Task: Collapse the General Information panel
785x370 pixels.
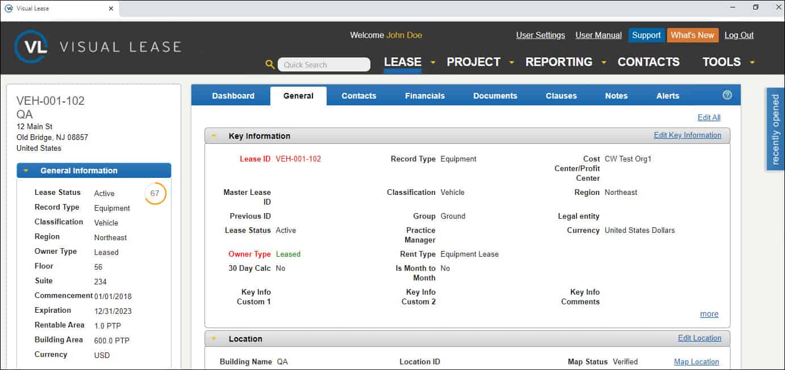Action: (x=26, y=171)
